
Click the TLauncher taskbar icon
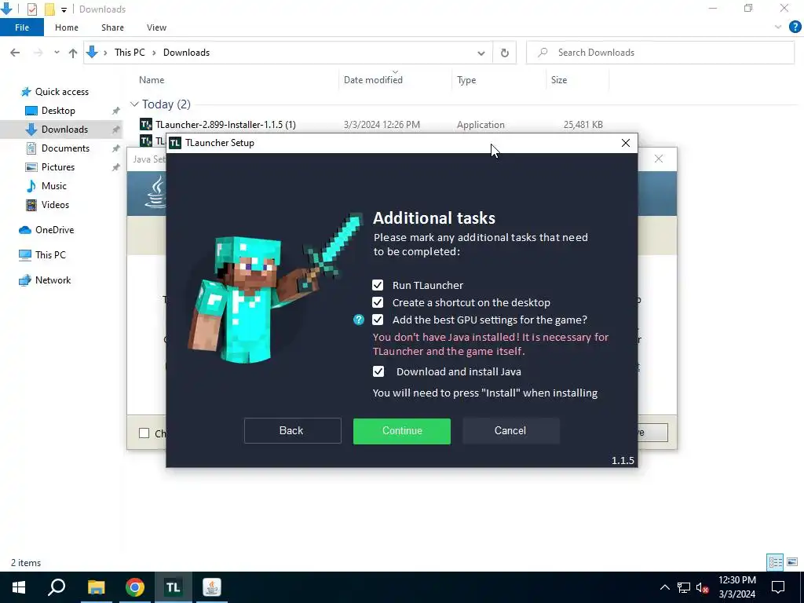point(174,587)
